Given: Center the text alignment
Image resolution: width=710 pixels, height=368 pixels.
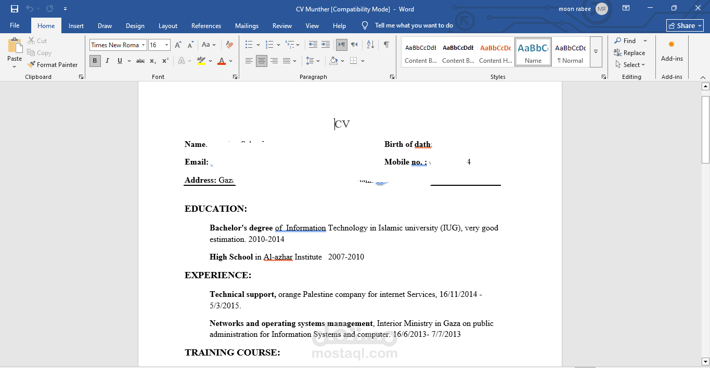Looking at the screenshot, I should pyautogui.click(x=262, y=61).
